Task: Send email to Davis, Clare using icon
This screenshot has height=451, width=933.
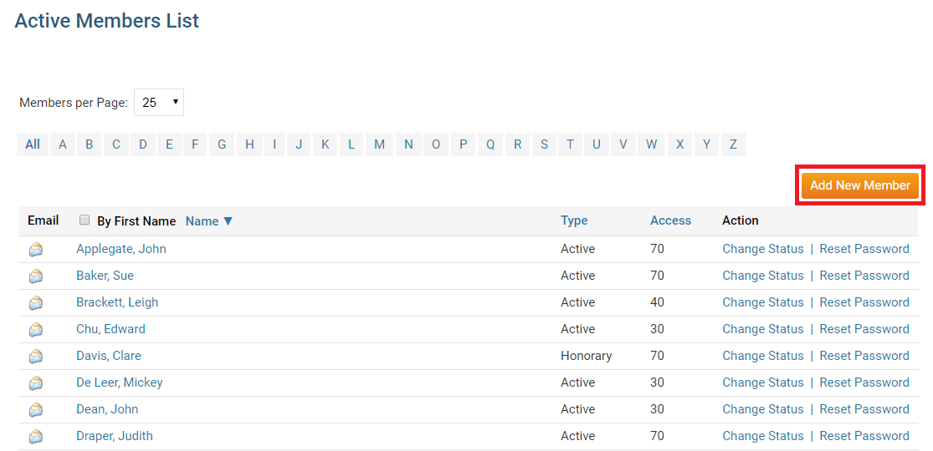Action: (35, 357)
